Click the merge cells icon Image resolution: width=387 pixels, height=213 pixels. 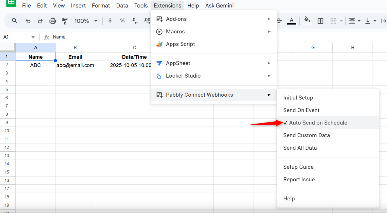333,21
